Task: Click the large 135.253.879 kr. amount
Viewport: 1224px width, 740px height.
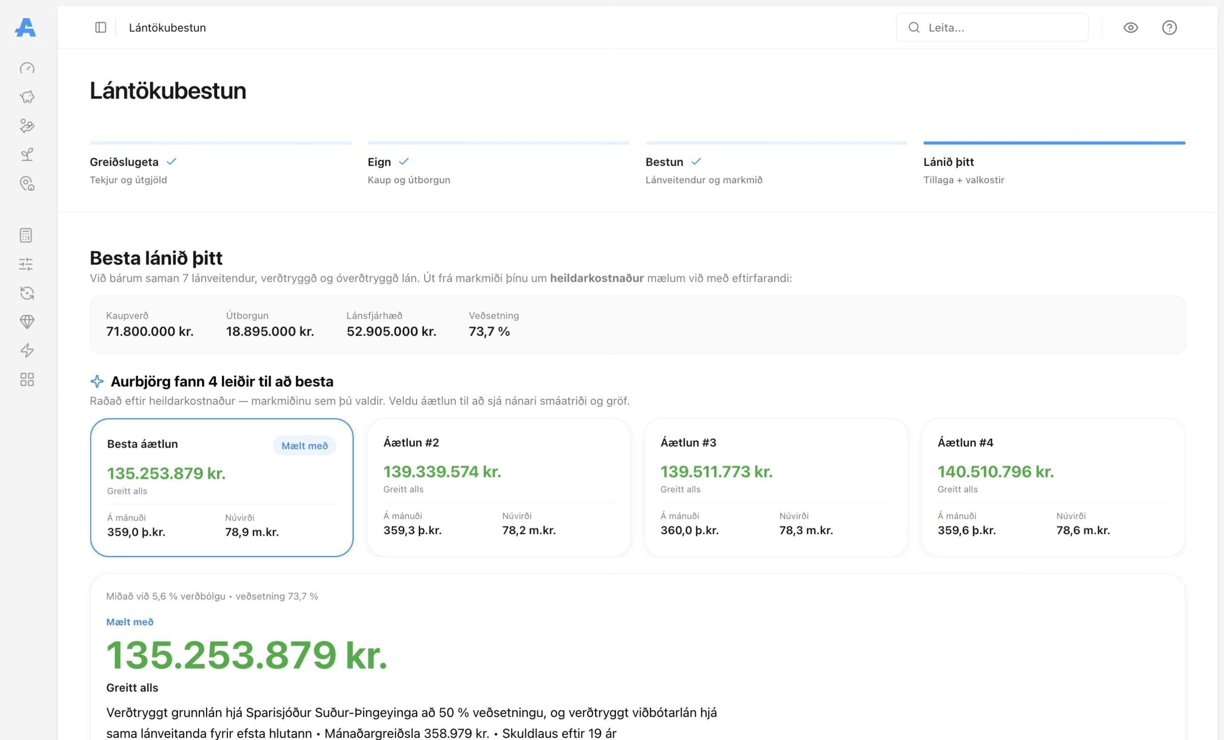Action: coord(246,655)
